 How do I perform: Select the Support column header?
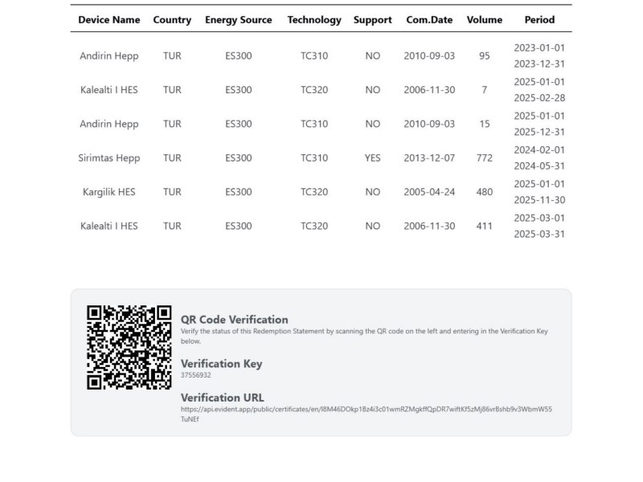point(372,19)
